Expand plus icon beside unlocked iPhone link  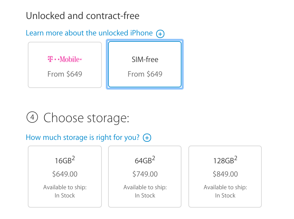pyautogui.click(x=160, y=34)
